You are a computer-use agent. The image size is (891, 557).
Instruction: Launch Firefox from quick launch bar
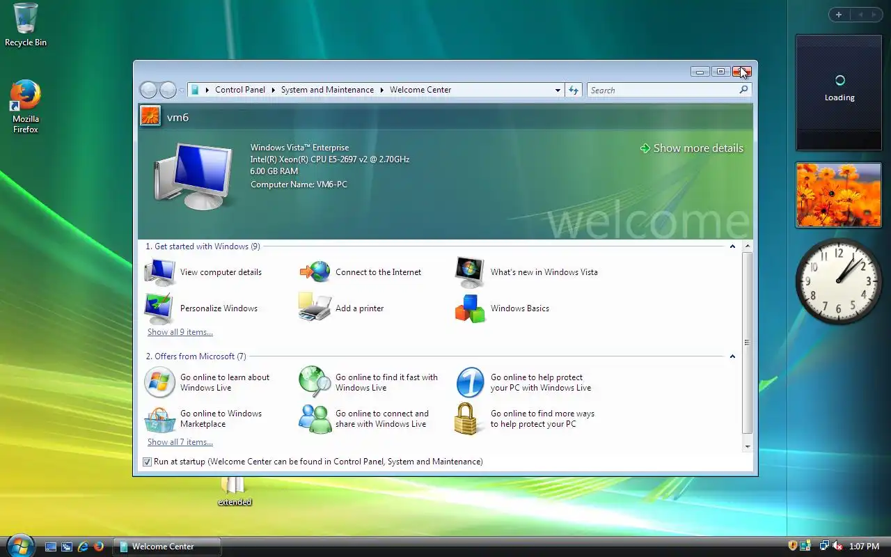coord(98,547)
